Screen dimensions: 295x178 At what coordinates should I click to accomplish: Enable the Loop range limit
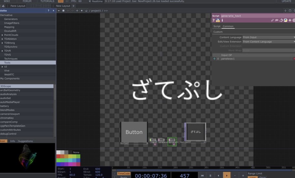[x=253, y=177]
